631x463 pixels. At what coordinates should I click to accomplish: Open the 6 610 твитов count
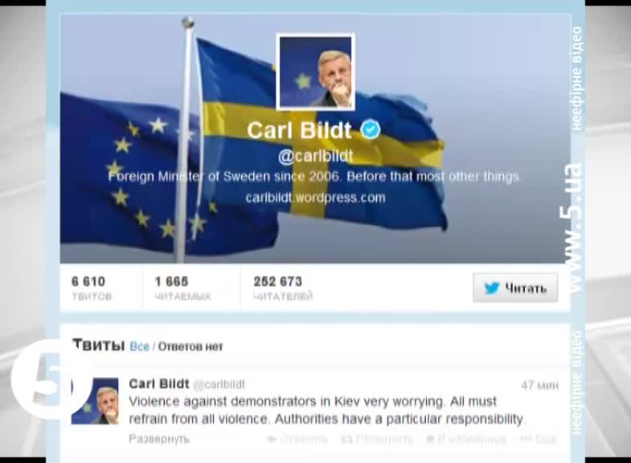[92, 288]
